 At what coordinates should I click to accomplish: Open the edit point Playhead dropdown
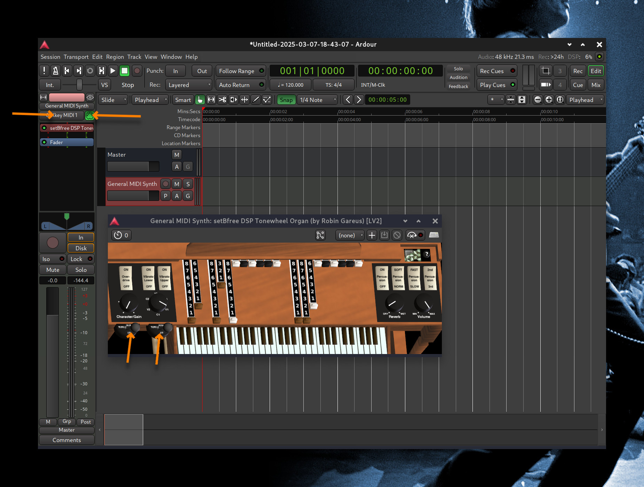150,100
